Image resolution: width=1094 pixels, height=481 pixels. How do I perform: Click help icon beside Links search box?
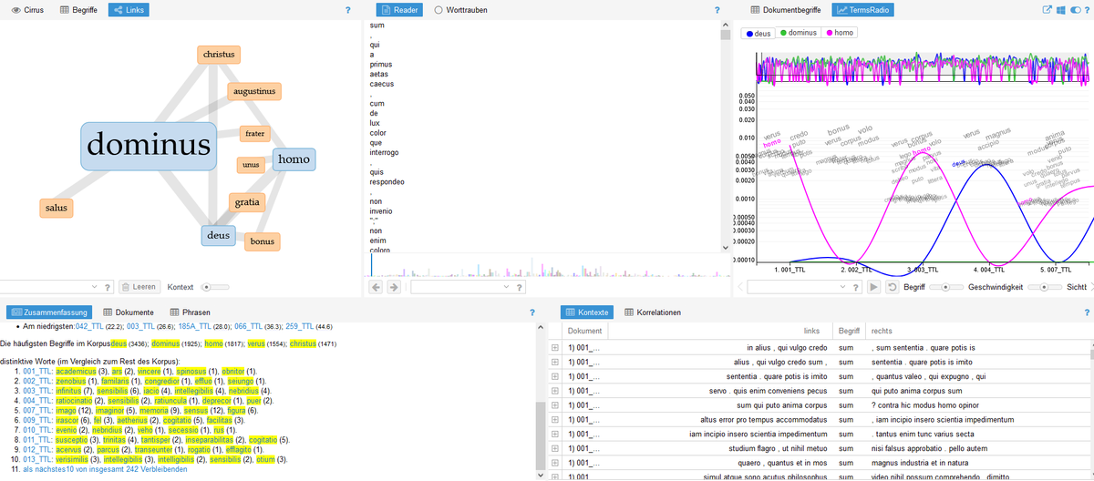coord(108,287)
